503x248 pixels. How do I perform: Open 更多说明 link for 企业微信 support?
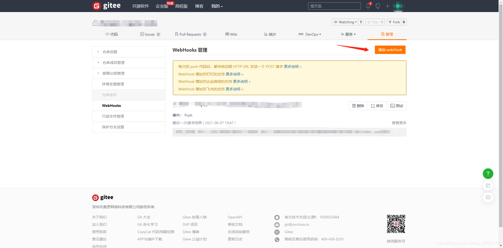(242, 81)
